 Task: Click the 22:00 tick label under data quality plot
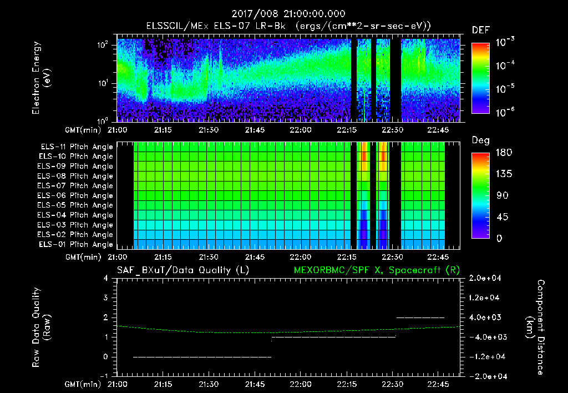point(300,384)
